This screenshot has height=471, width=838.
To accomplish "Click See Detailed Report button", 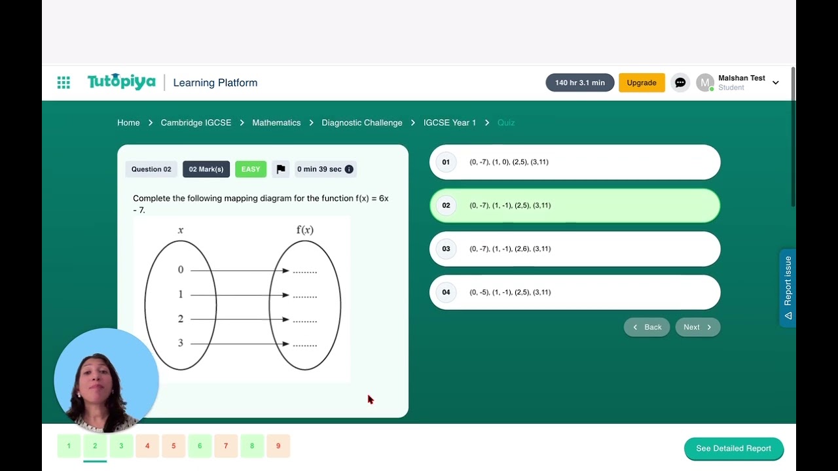I will (x=734, y=449).
